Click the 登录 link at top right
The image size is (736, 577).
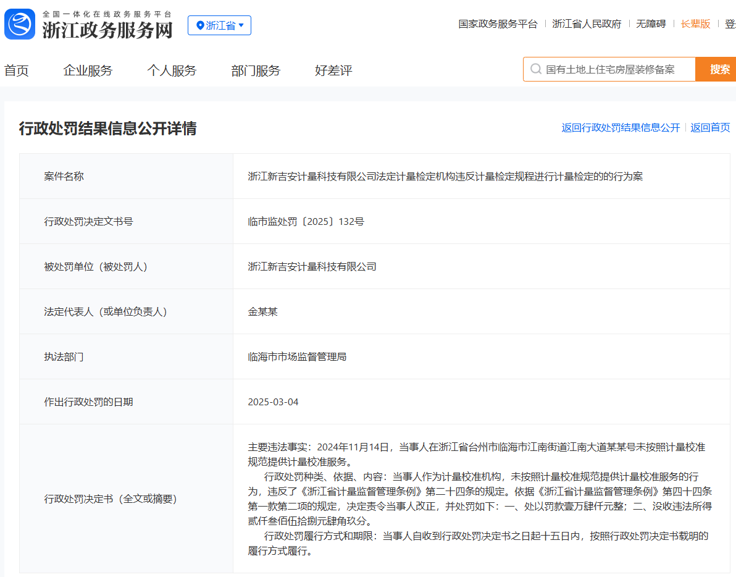[x=730, y=24]
